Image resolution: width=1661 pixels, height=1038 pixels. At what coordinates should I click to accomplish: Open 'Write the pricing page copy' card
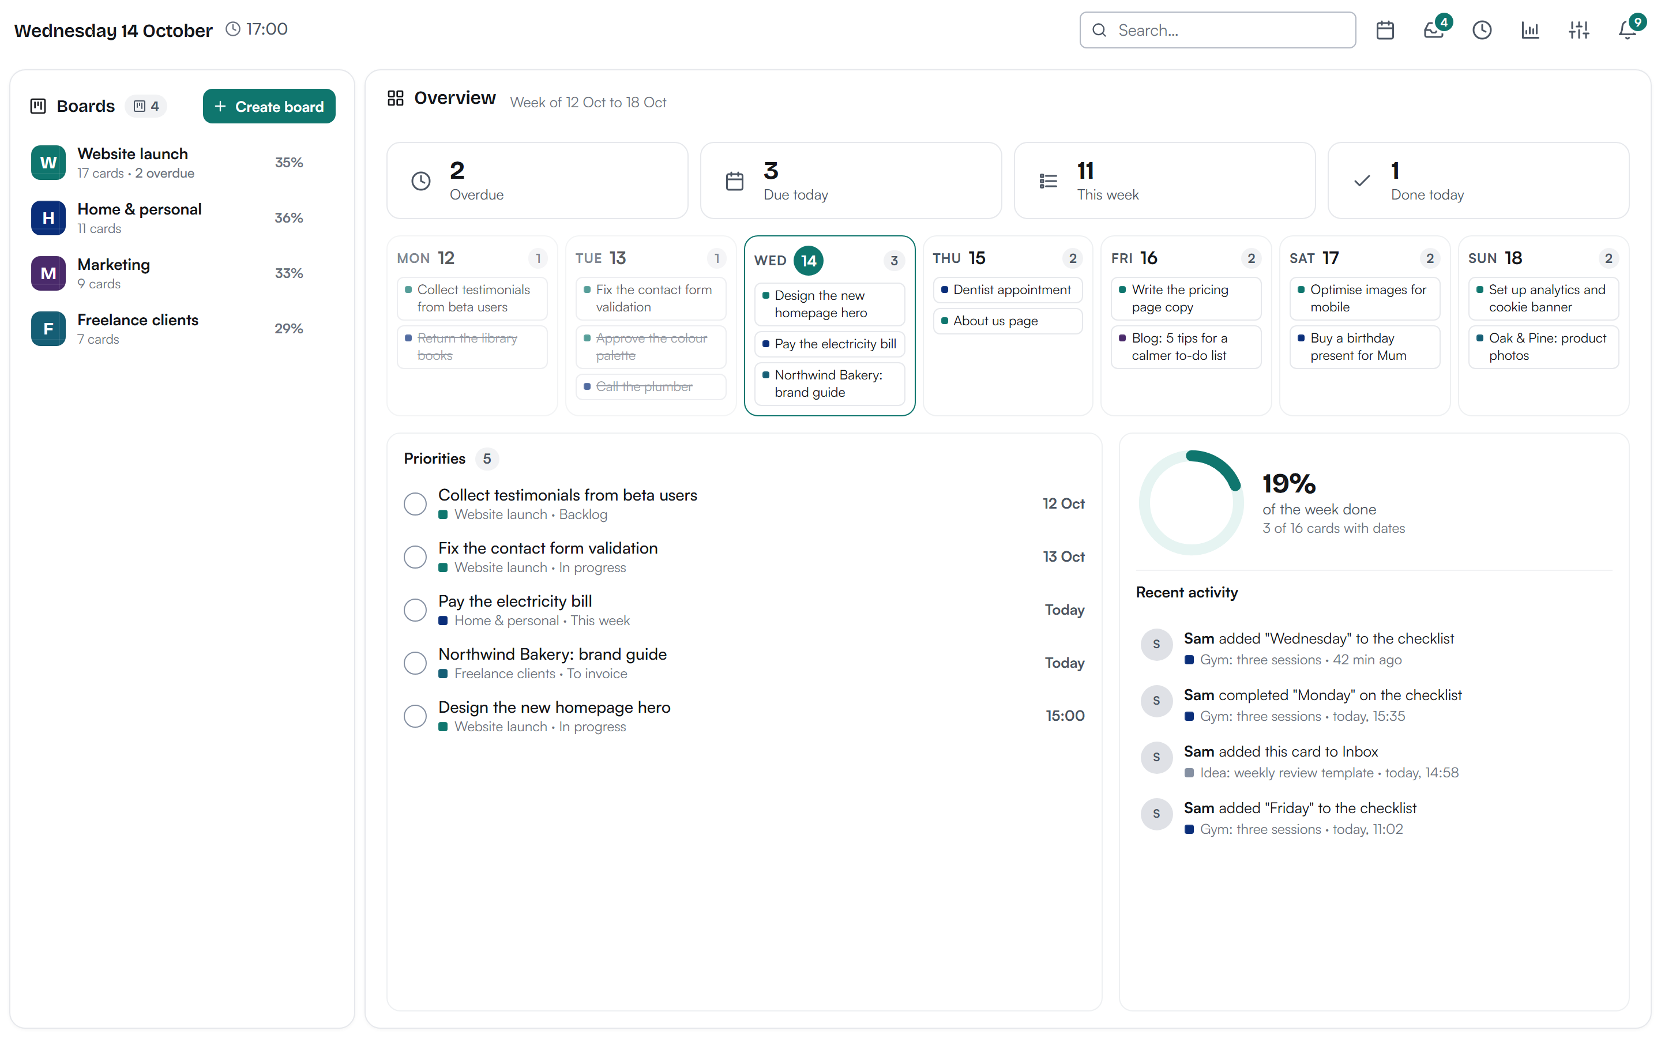coord(1186,299)
